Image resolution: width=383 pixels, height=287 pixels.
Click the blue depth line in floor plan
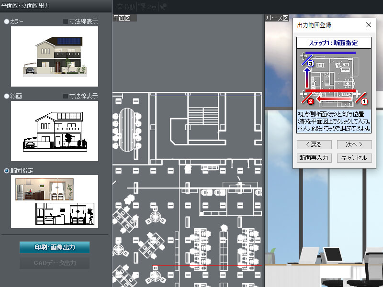click(206, 96)
